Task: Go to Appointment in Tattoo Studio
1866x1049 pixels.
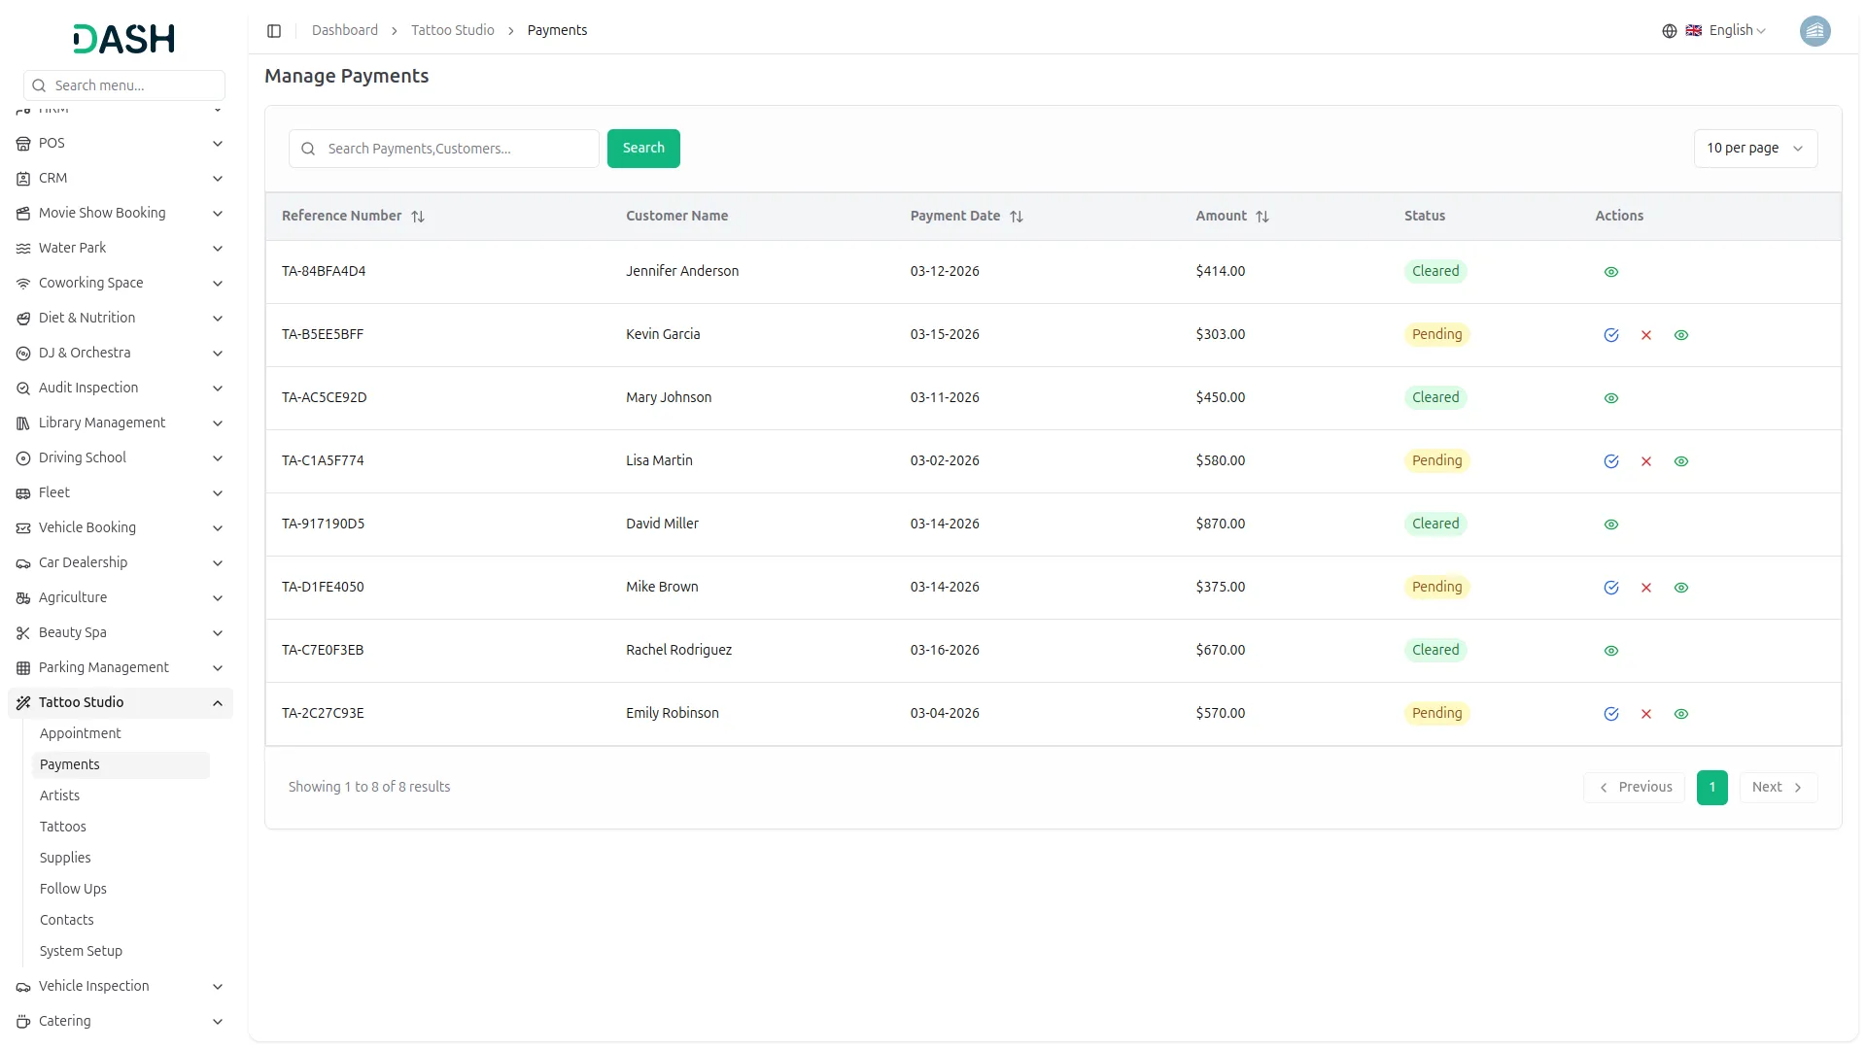Action: [x=80, y=733]
